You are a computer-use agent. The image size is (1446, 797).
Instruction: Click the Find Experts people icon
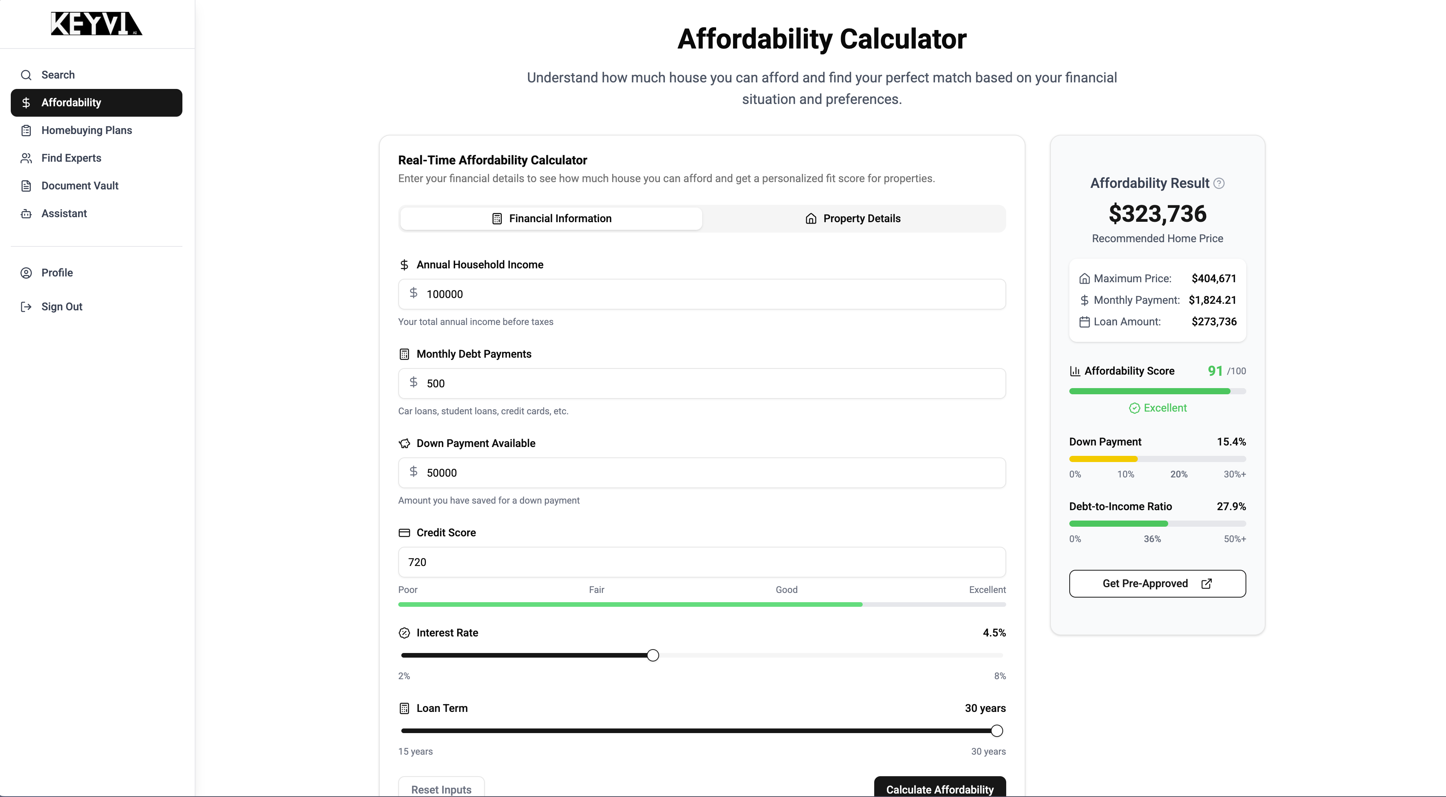(26, 158)
